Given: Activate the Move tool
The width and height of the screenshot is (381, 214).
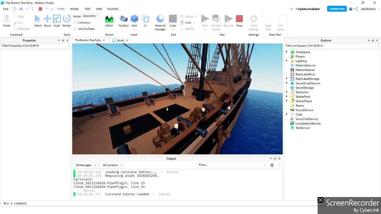Looking at the screenshot, I should click(47, 21).
